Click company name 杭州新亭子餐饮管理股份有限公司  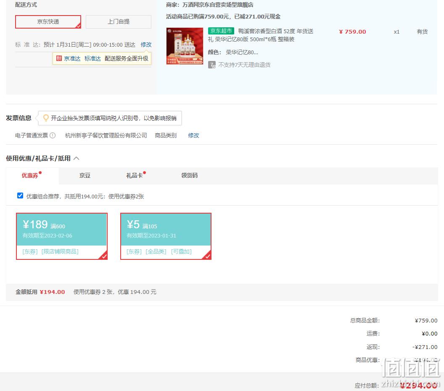pos(106,135)
